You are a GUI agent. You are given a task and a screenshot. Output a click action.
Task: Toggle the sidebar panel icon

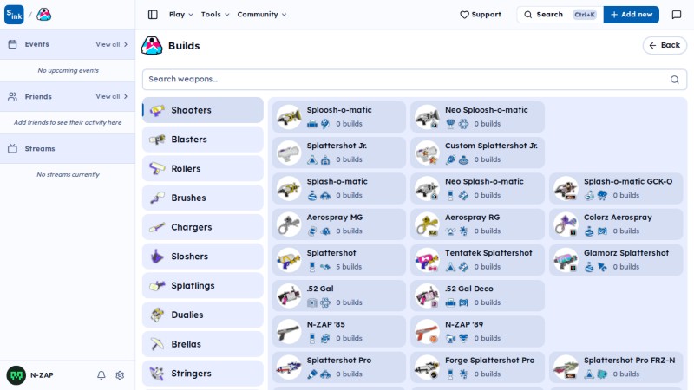[153, 15]
